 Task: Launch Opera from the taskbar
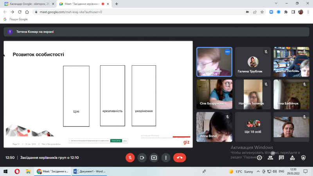tap(17, 171)
